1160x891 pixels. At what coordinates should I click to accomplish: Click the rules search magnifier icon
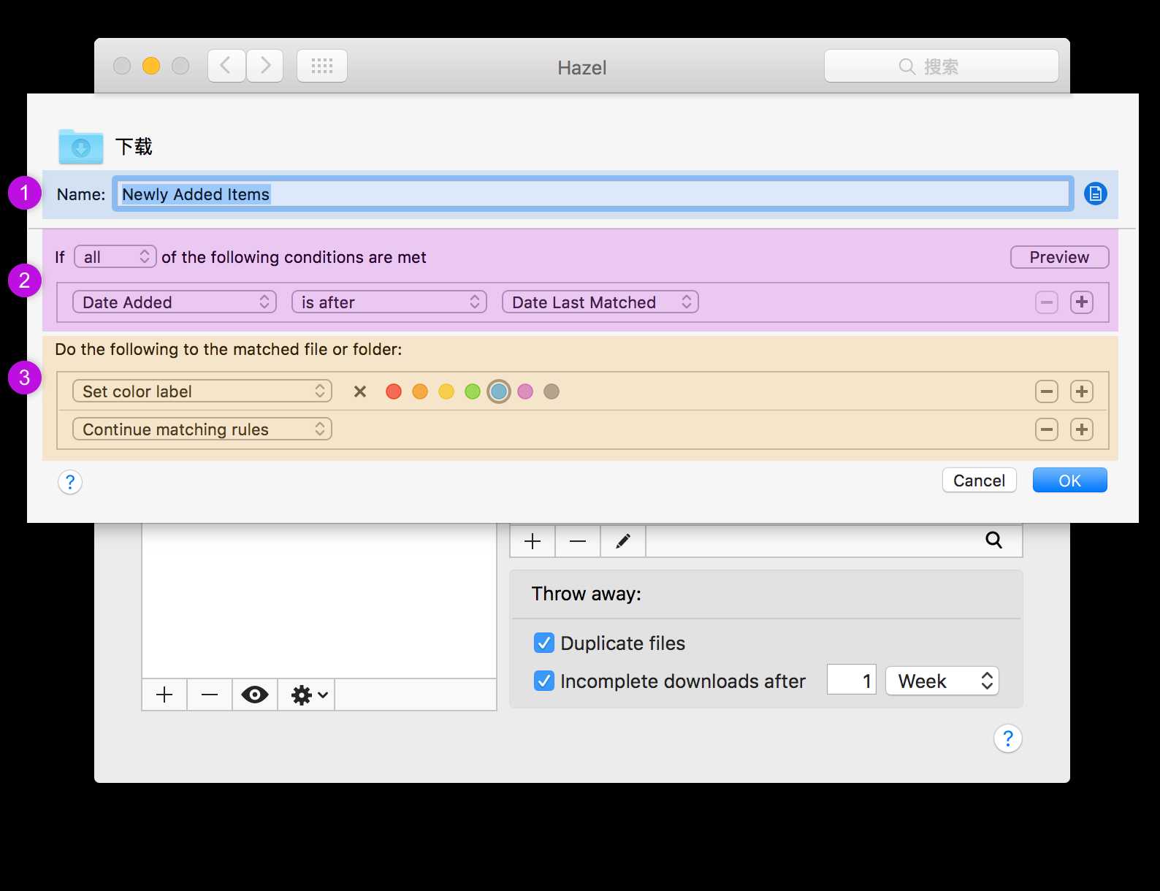coord(994,540)
